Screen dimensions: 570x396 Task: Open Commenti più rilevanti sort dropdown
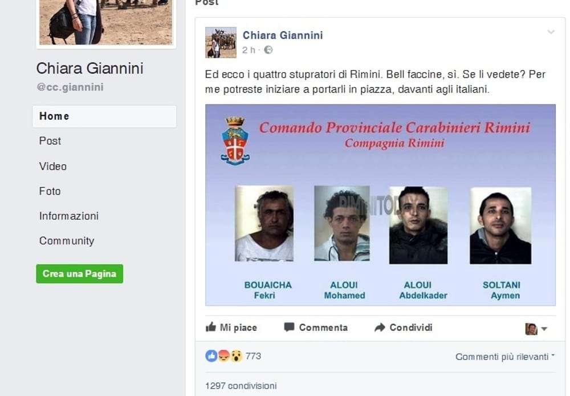[x=505, y=357]
